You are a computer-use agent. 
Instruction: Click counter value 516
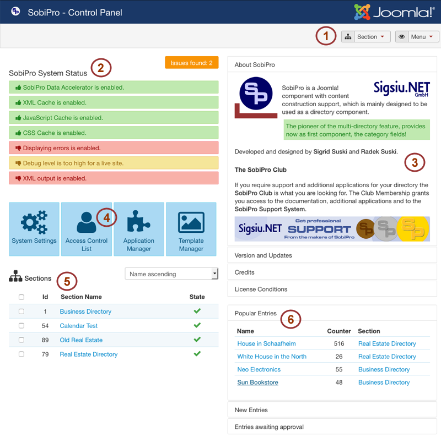(339, 343)
